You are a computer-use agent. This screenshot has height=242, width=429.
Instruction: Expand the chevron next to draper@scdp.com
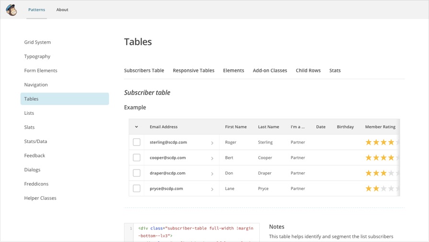[212, 174]
